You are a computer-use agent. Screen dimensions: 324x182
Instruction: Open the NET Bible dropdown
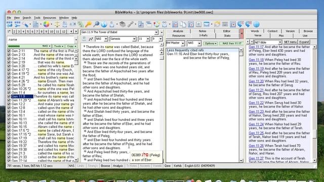(x=280, y=42)
